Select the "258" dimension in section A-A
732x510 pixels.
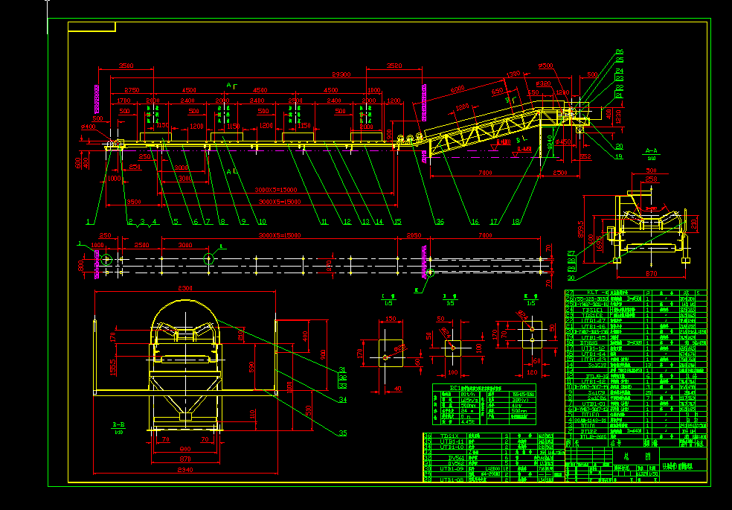click(x=651, y=179)
